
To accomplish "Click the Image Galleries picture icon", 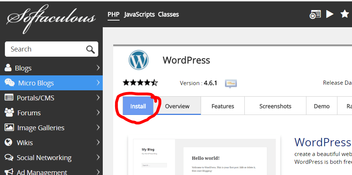I will coord(9,127).
